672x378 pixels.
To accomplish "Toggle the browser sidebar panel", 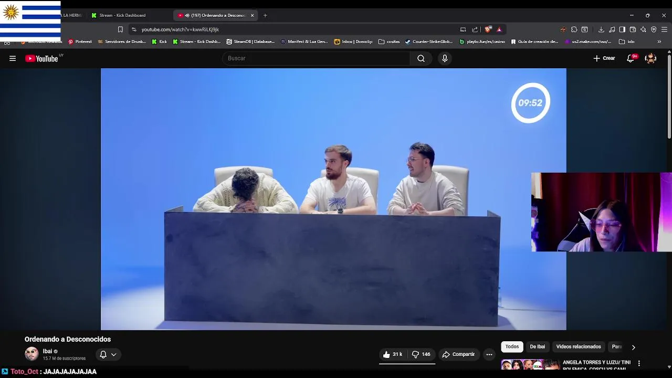I will pos(622,29).
